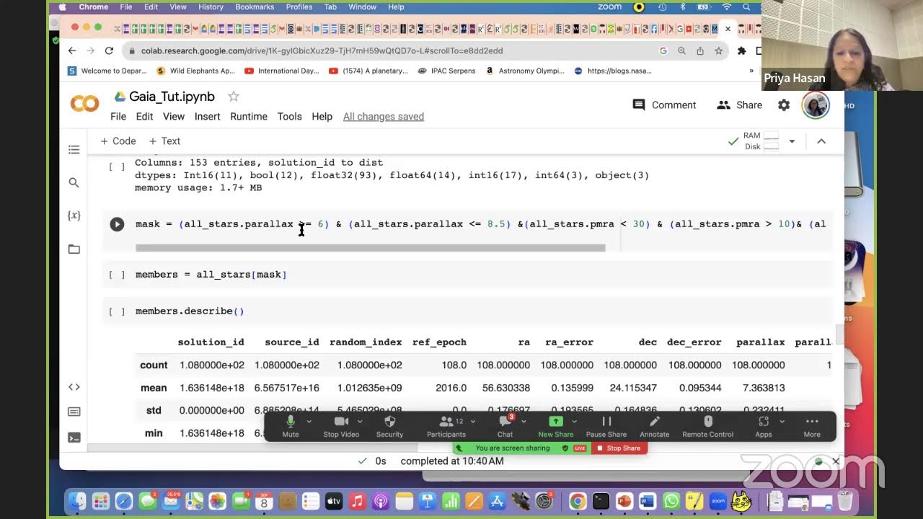Click the Colab CO logo
The image size is (923, 519).
point(84,105)
